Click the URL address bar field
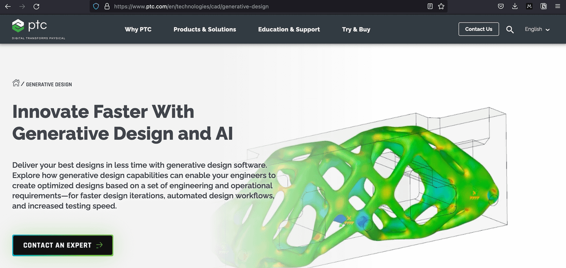Viewport: 566px width, 268px height. pos(264,7)
